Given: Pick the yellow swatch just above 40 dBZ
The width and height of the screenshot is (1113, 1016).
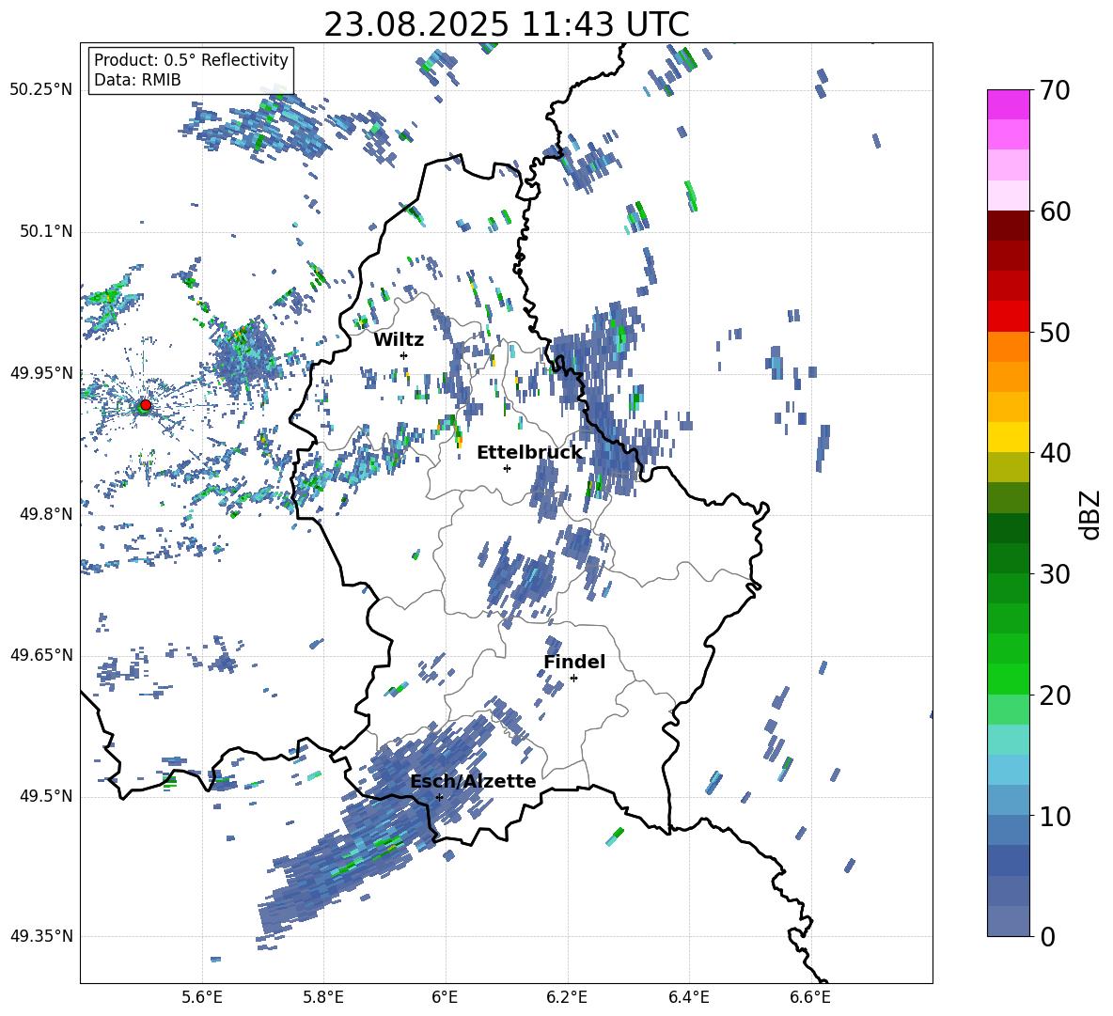Looking at the screenshot, I should (x=1008, y=437).
